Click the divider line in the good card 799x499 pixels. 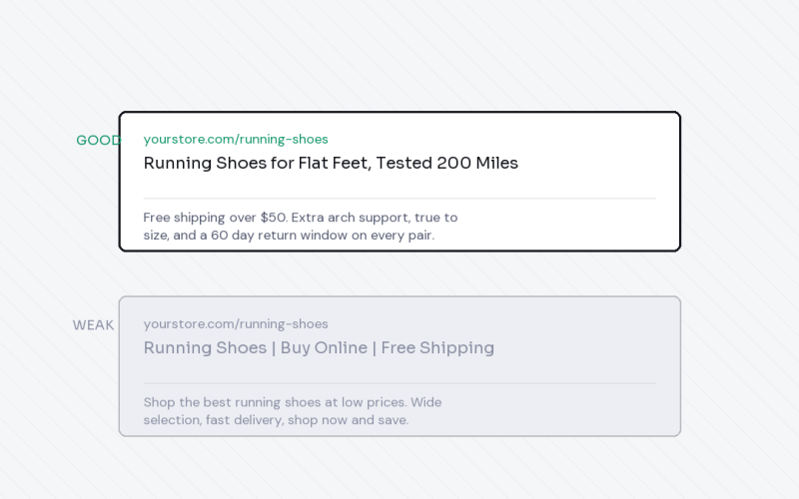point(399,198)
